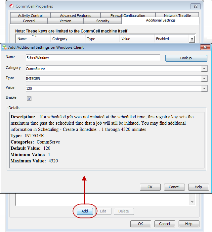Open the Type dropdown arrow
212x232 pixels.
tap(204, 79)
